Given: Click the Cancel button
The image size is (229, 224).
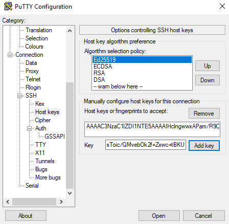Looking at the screenshot, I should click(204, 216).
